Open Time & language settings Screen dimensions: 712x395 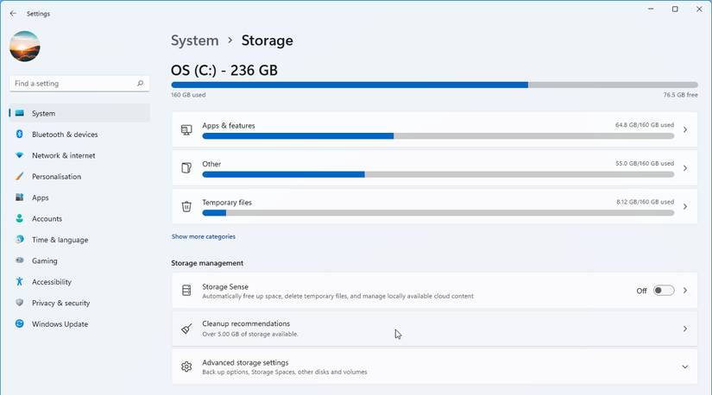pos(79,240)
